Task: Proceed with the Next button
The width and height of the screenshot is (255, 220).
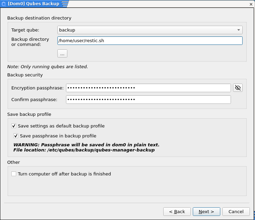Action: pyautogui.click(x=206, y=212)
